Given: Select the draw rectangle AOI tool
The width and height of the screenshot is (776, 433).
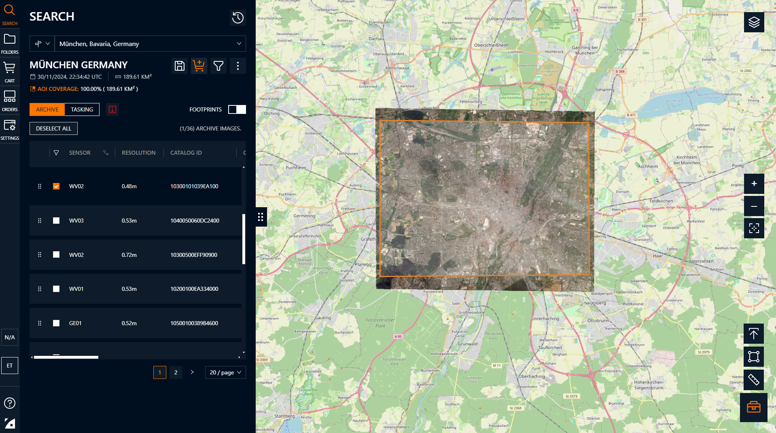Looking at the screenshot, I should pos(753,357).
